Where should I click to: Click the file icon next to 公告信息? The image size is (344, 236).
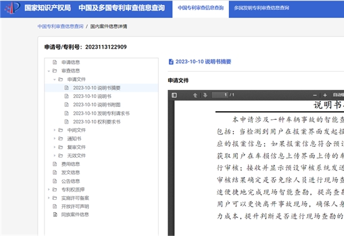point(54,181)
